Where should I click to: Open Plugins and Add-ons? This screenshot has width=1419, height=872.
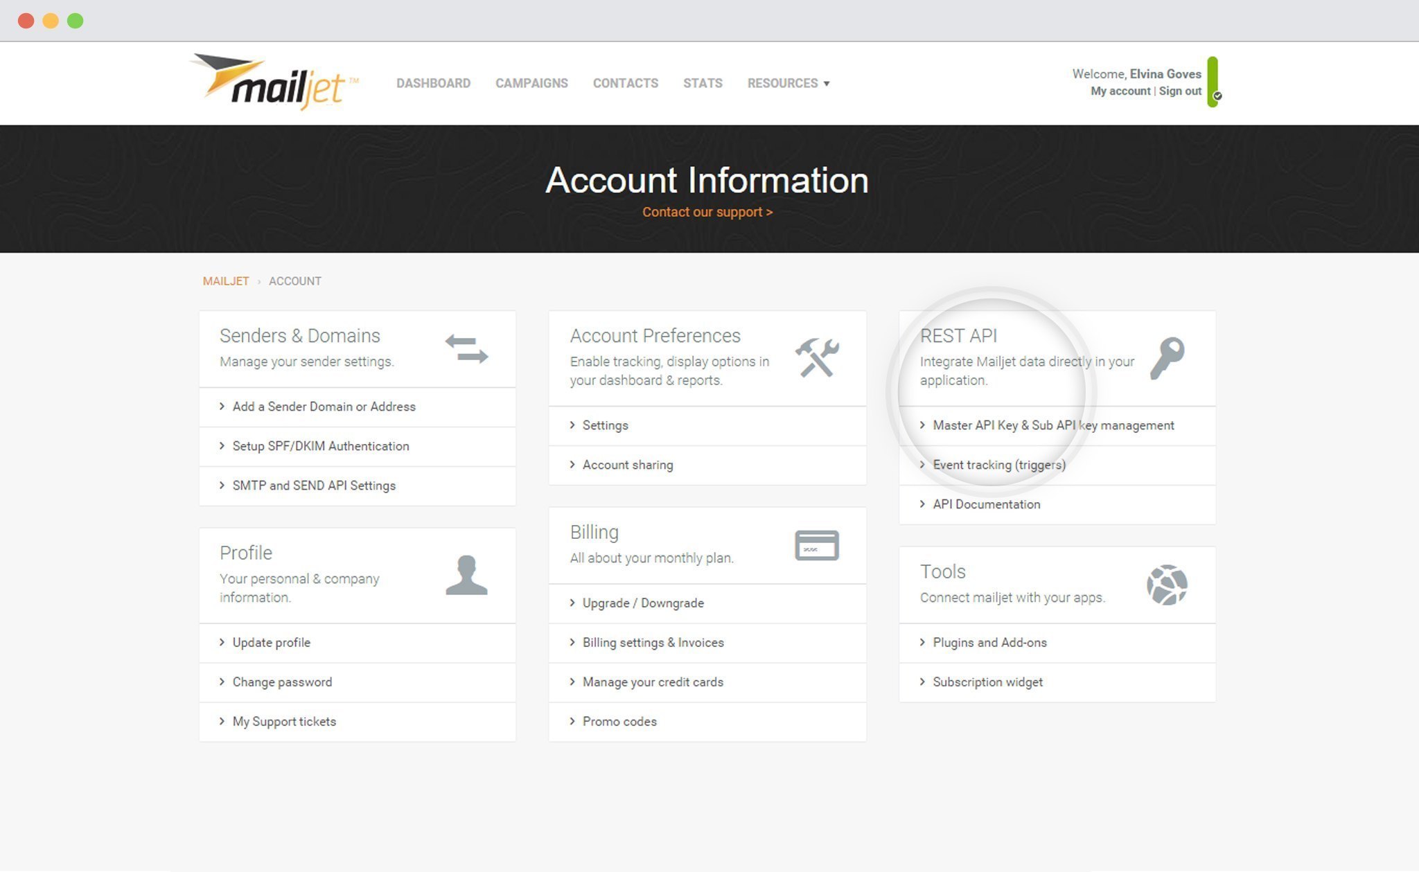pyautogui.click(x=1057, y=643)
